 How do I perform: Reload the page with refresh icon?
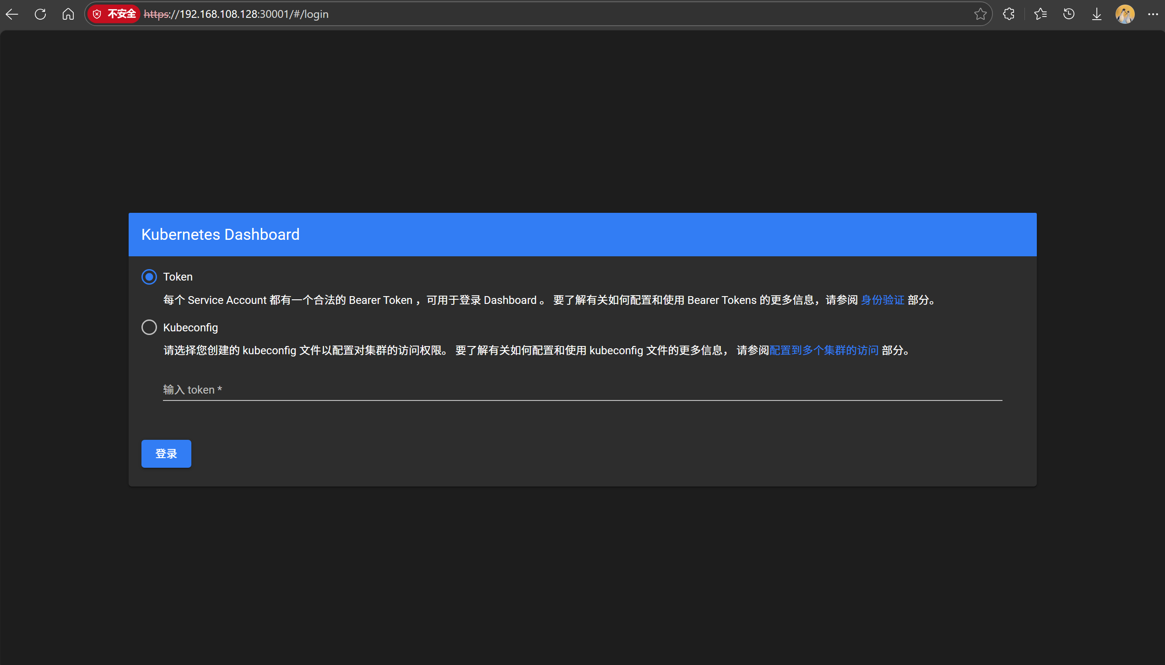pyautogui.click(x=40, y=14)
